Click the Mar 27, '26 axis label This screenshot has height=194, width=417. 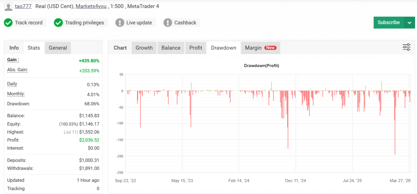pyautogui.click(x=400, y=180)
